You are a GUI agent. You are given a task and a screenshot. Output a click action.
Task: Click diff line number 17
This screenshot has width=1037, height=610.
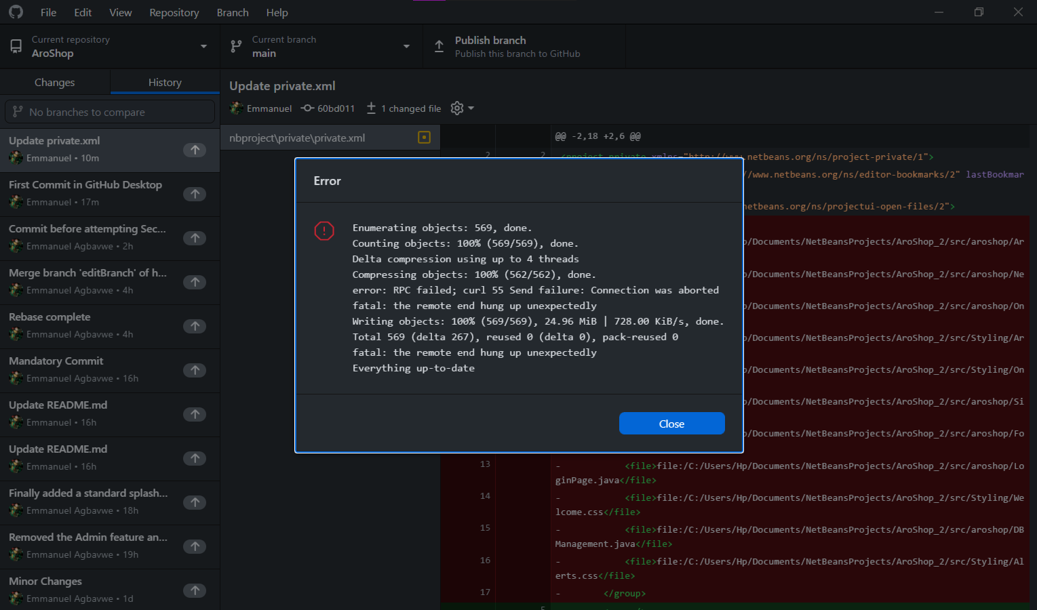click(485, 592)
